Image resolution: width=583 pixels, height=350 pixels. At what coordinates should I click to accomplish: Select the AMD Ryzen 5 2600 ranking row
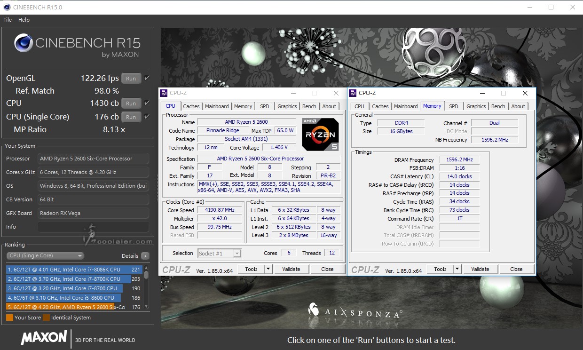coord(74,307)
